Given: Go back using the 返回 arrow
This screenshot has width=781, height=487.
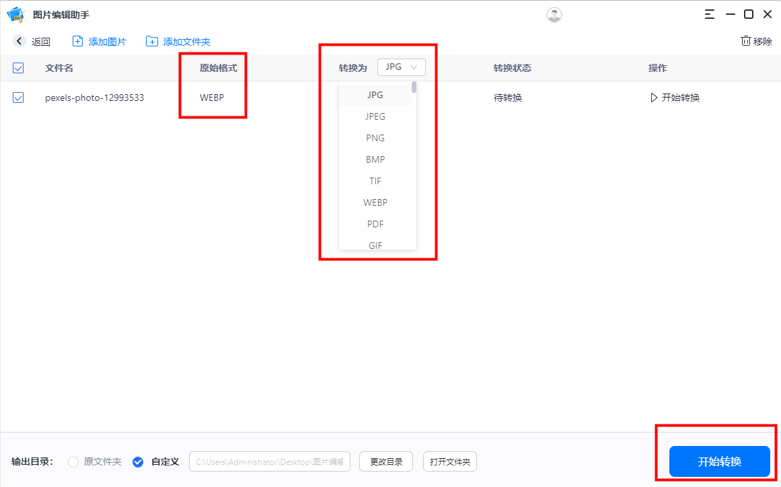Looking at the screenshot, I should pos(20,41).
